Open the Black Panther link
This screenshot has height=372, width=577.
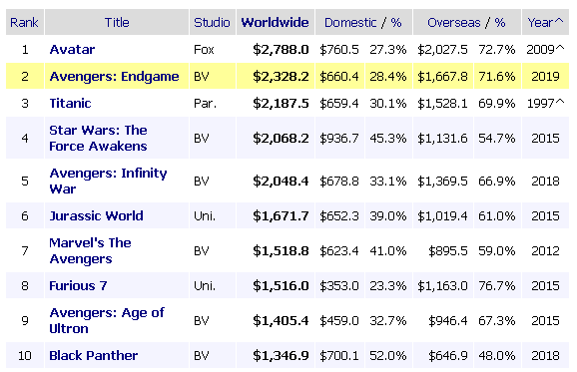(x=94, y=355)
